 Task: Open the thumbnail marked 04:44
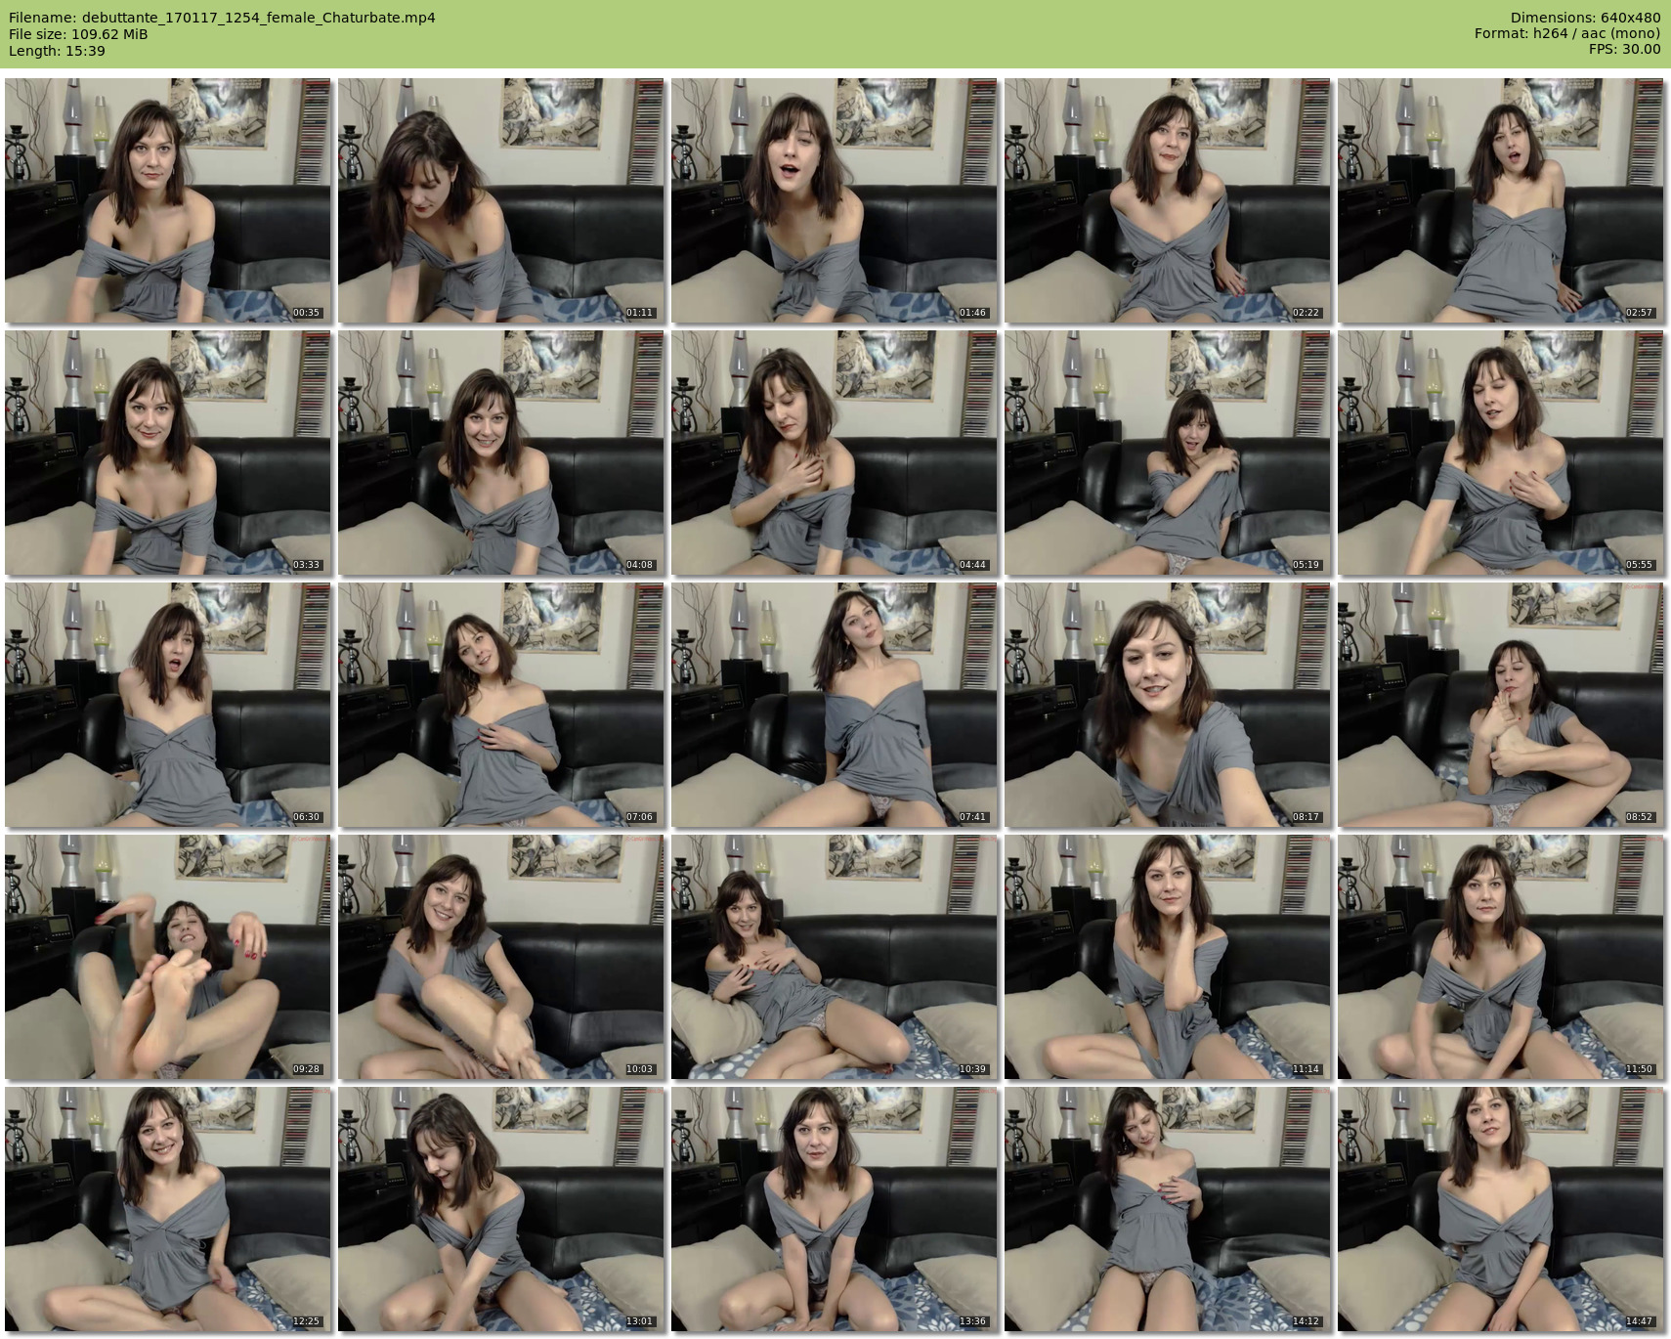pos(834,453)
